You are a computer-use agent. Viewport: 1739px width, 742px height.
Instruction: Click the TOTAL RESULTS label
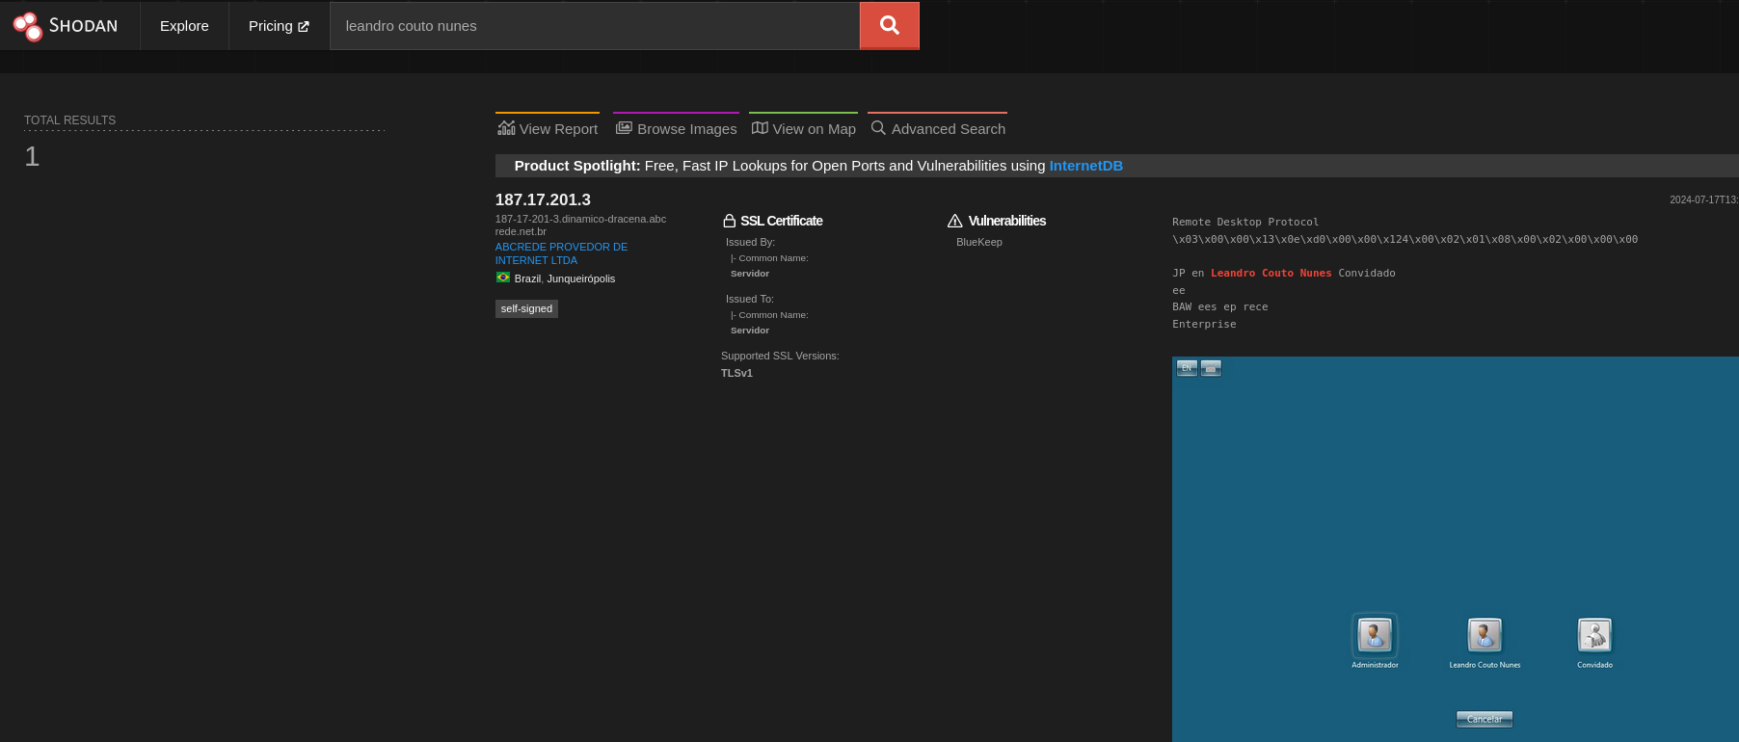69,120
